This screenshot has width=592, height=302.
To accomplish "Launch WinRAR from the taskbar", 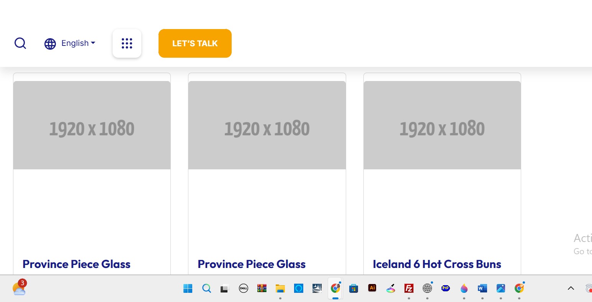I will point(262,288).
